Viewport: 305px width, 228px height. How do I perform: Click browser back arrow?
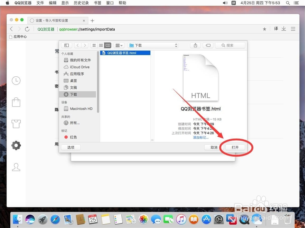11,29
